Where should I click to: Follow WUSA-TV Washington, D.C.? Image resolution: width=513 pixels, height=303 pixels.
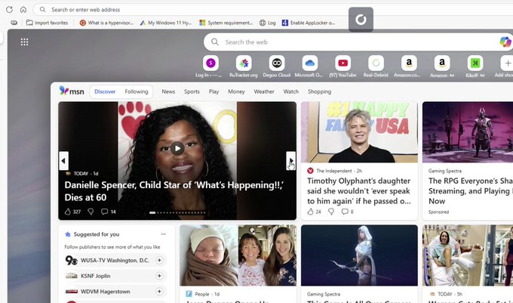pos(159,260)
